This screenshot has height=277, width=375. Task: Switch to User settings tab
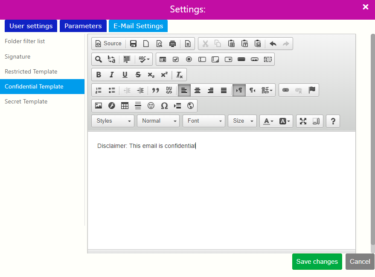pos(31,26)
